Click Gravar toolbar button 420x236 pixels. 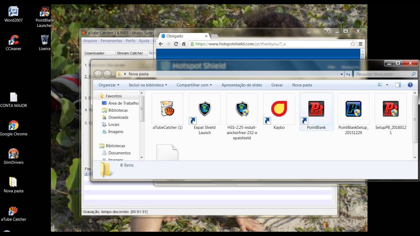(277, 85)
